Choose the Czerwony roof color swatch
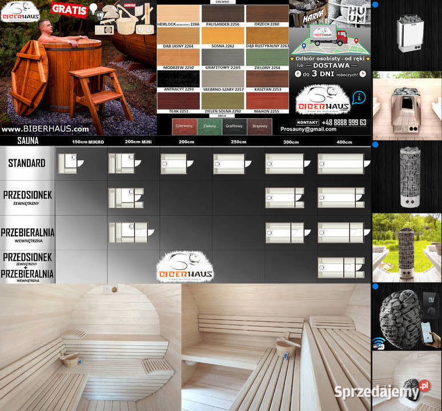This screenshot has width=442, height=411. point(183,126)
